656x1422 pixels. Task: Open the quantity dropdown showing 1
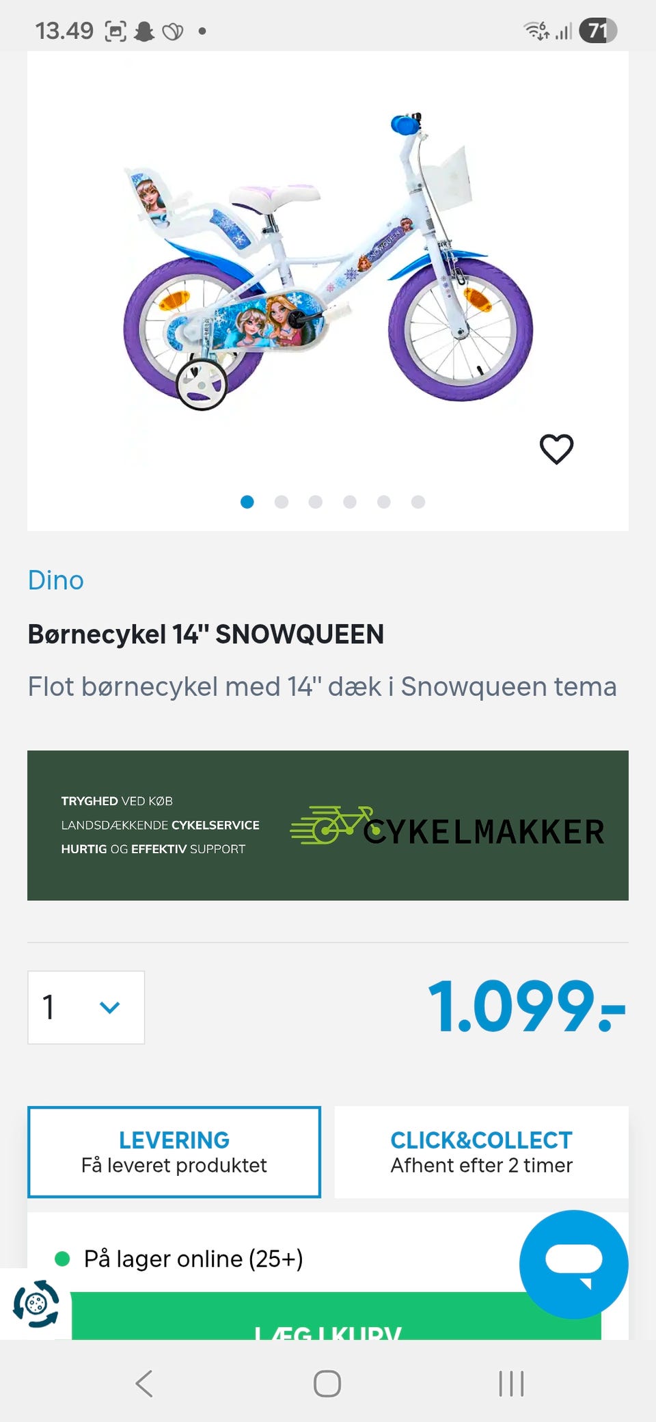coord(86,1007)
